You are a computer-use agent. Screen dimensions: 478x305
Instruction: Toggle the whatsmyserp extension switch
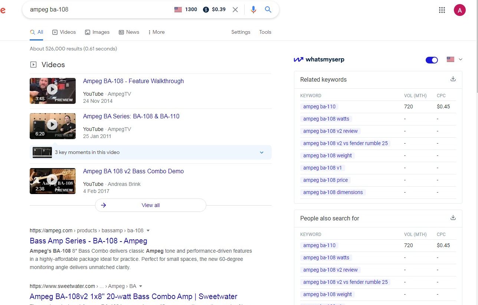pos(432,60)
